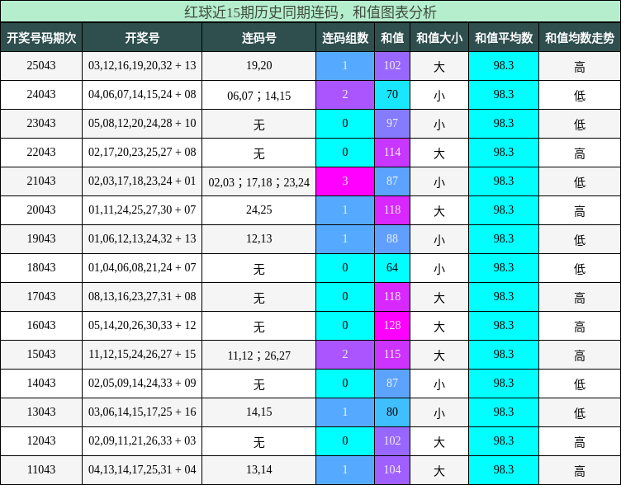The width and height of the screenshot is (621, 485).
Task: Click the 和值大小 column header
Action: [x=439, y=38]
